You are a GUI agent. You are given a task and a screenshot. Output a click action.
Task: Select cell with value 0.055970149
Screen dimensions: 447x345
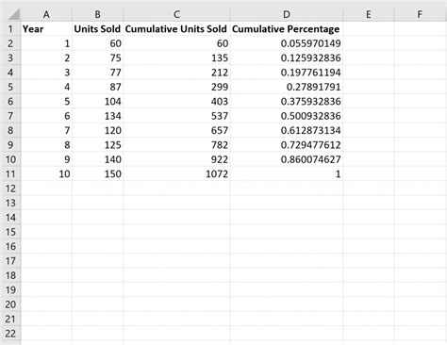point(287,43)
